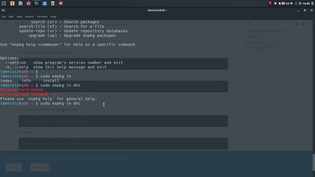Open the power session menu icon
315x177 pixels.
coord(300,3)
